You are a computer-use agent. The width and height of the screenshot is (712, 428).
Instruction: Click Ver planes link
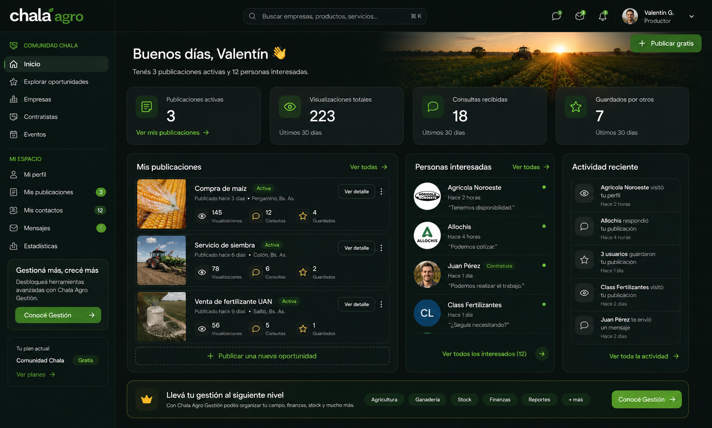click(x=36, y=374)
